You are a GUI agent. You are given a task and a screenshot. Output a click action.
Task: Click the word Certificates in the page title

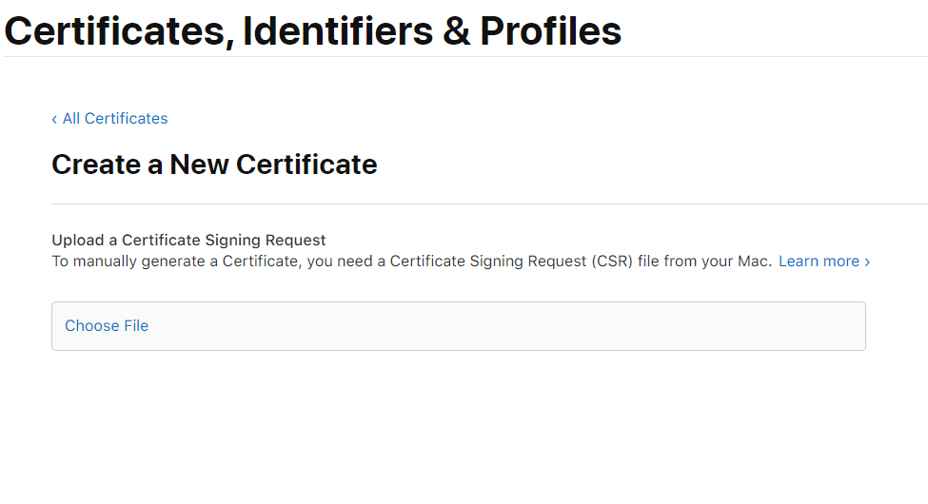coord(116,30)
